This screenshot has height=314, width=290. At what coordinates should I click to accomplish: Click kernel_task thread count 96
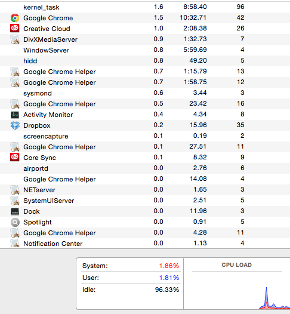[x=240, y=7]
